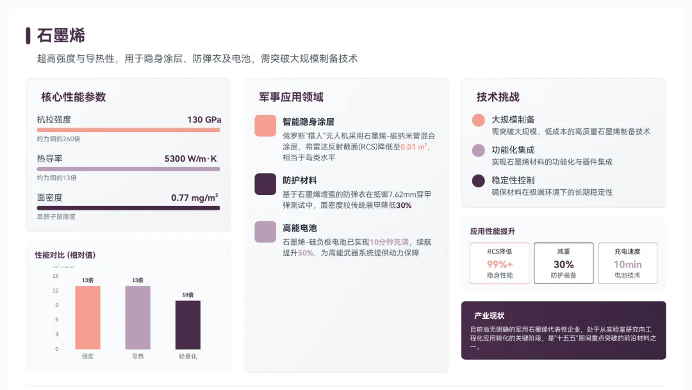Click the 面密度 dark progress bar
Viewport: 692px width, 390px height.
(x=128, y=208)
